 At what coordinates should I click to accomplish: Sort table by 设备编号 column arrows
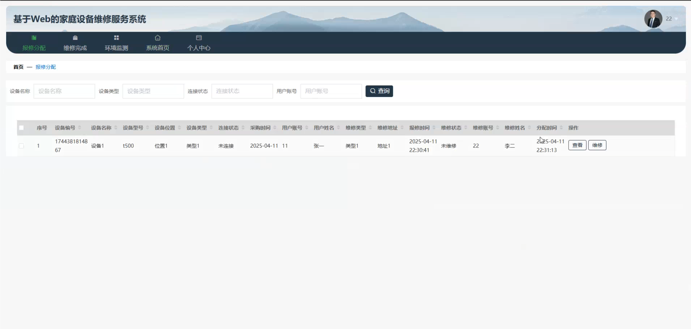pos(80,128)
